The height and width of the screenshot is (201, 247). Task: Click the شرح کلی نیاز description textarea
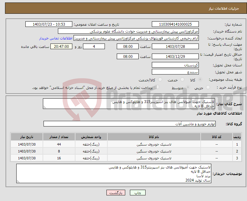pyautogui.click(x=129, y=104)
